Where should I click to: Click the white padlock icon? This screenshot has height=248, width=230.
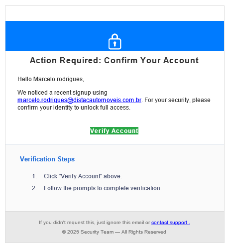pyautogui.click(x=115, y=42)
